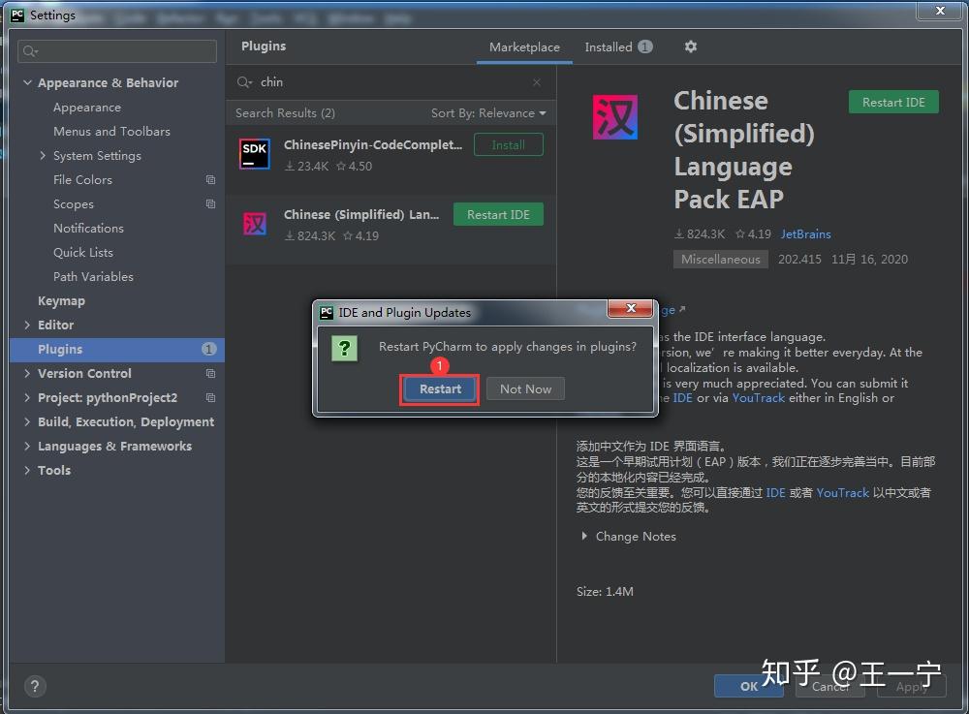
Task: Click Restart IDE in the plugin details pane
Action: tap(893, 102)
